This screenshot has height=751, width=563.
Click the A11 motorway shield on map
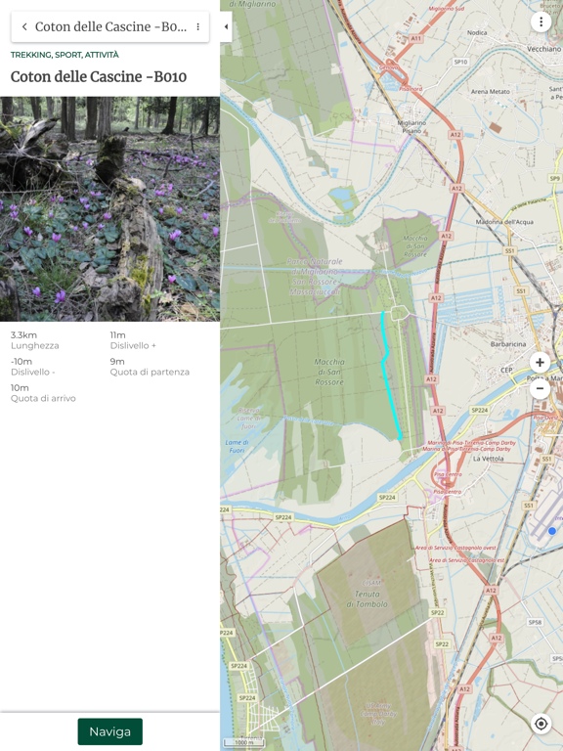pyautogui.click(x=416, y=38)
